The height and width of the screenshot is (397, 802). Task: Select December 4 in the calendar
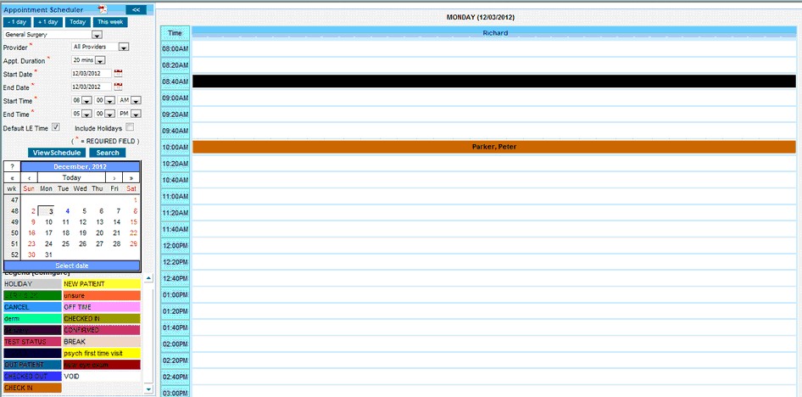pos(67,211)
